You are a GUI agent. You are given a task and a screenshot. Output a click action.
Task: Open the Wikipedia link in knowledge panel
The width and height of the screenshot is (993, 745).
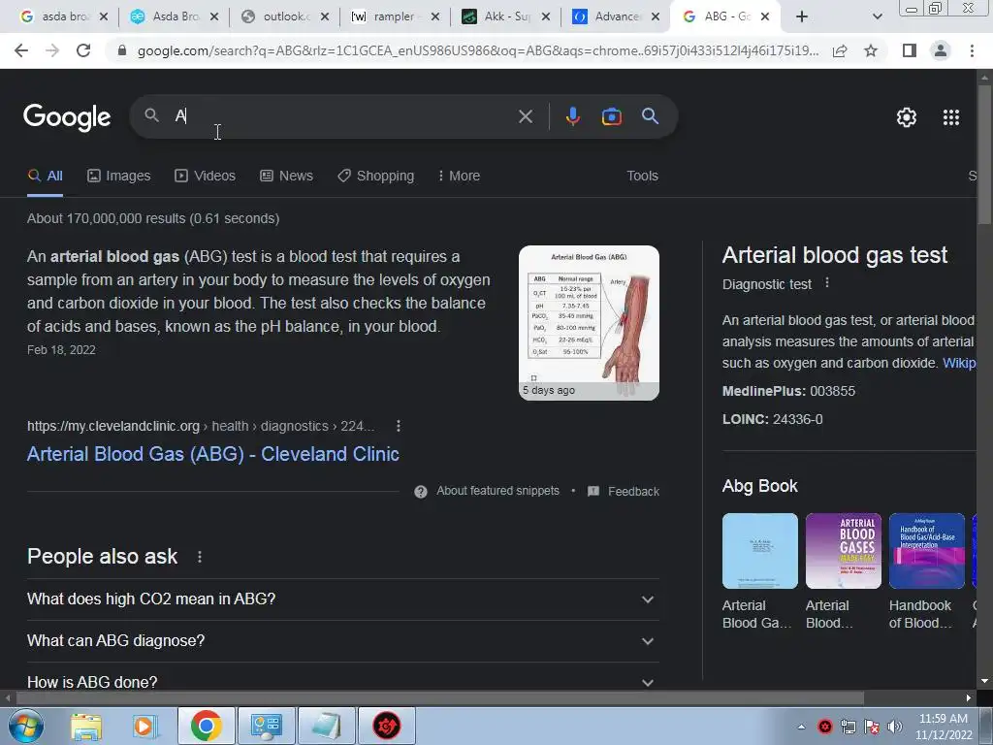pos(959,363)
